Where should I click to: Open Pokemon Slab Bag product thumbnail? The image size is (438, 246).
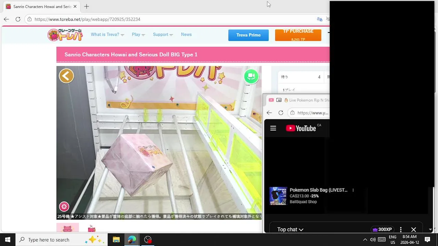click(x=278, y=196)
